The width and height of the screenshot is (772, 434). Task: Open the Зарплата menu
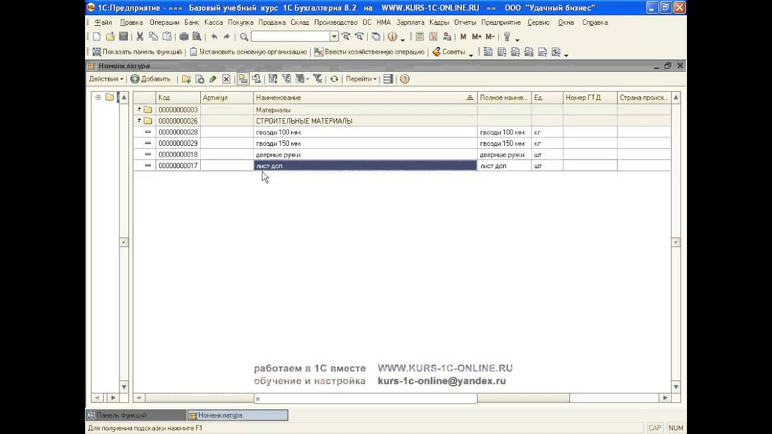pos(411,22)
